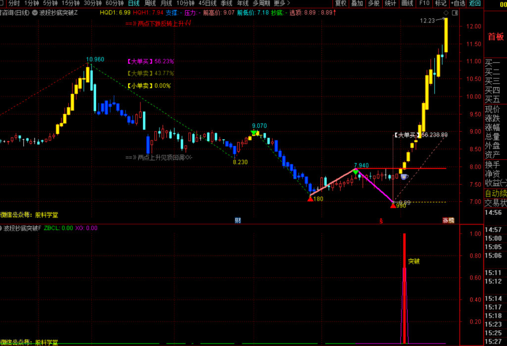Viewport: 507px width, 346px height.
Task: Click the 叠加 overlay button
Action: pyautogui.click(x=357, y=3)
